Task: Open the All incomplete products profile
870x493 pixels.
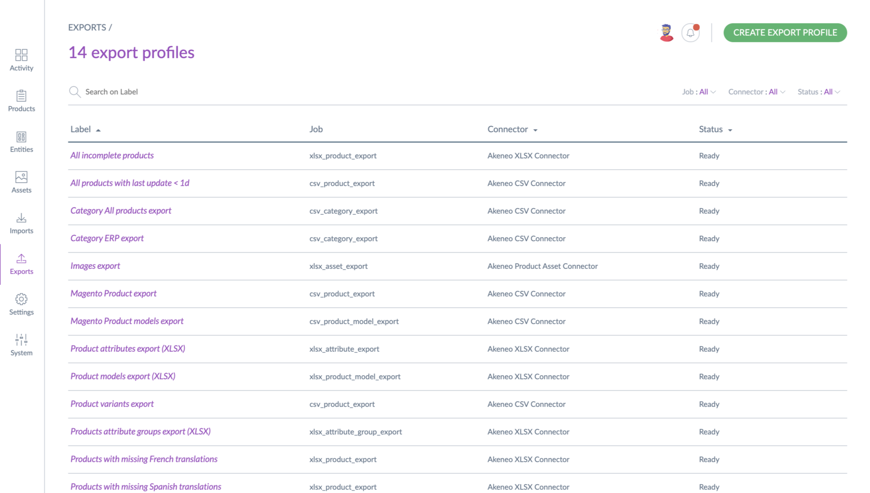Action: (x=112, y=155)
